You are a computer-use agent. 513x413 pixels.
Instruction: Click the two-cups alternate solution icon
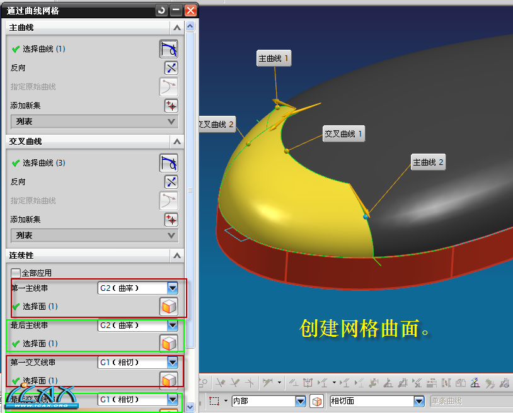[x=460, y=382]
